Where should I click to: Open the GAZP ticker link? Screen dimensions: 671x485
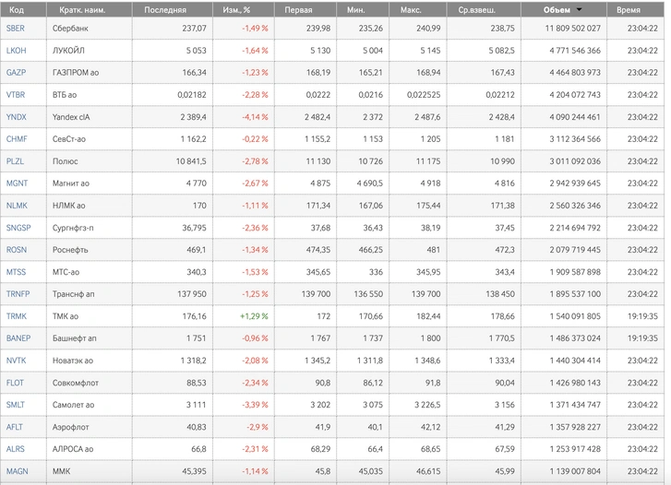[17, 72]
